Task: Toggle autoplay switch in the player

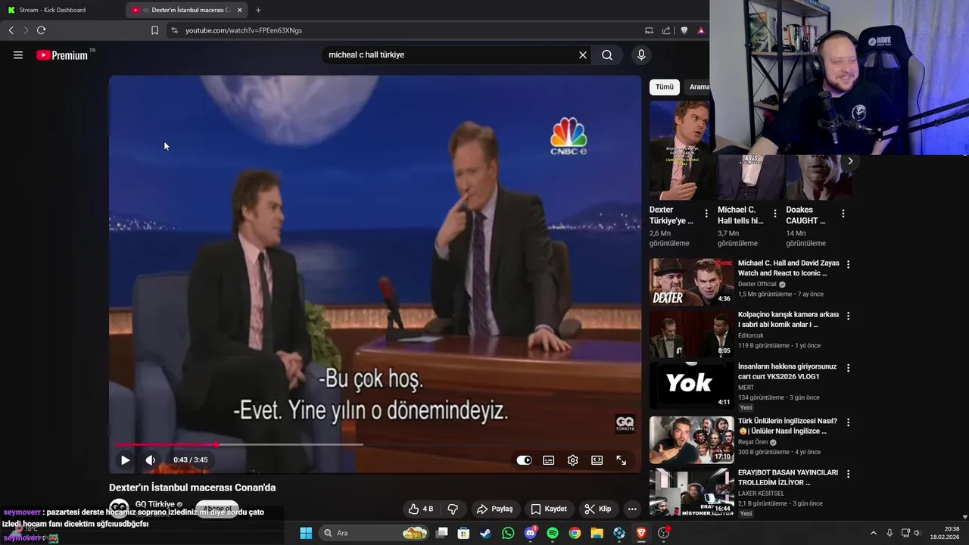Action: pyautogui.click(x=524, y=460)
